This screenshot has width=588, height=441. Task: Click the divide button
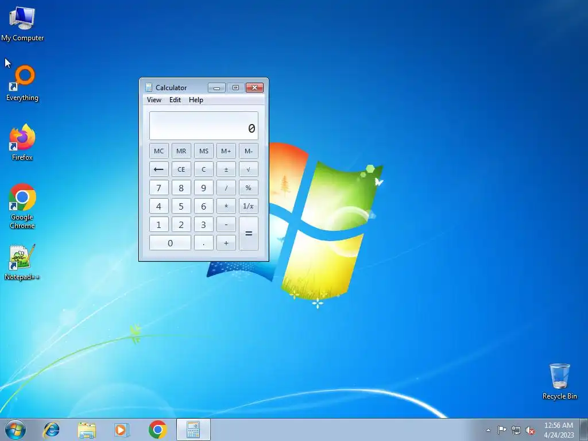click(x=226, y=188)
